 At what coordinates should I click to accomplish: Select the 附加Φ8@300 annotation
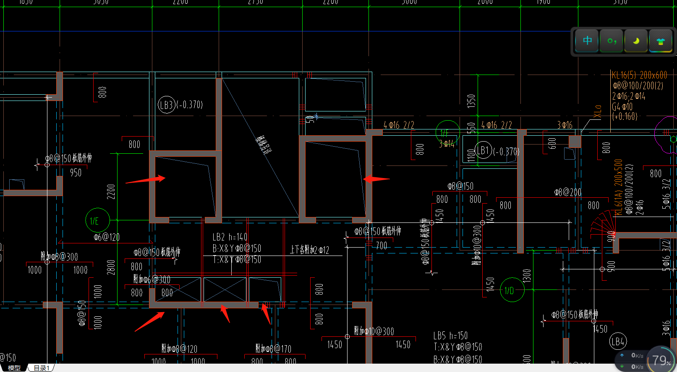(x=59, y=256)
